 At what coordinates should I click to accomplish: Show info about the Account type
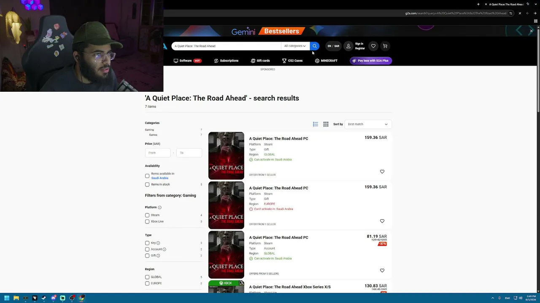click(x=164, y=249)
